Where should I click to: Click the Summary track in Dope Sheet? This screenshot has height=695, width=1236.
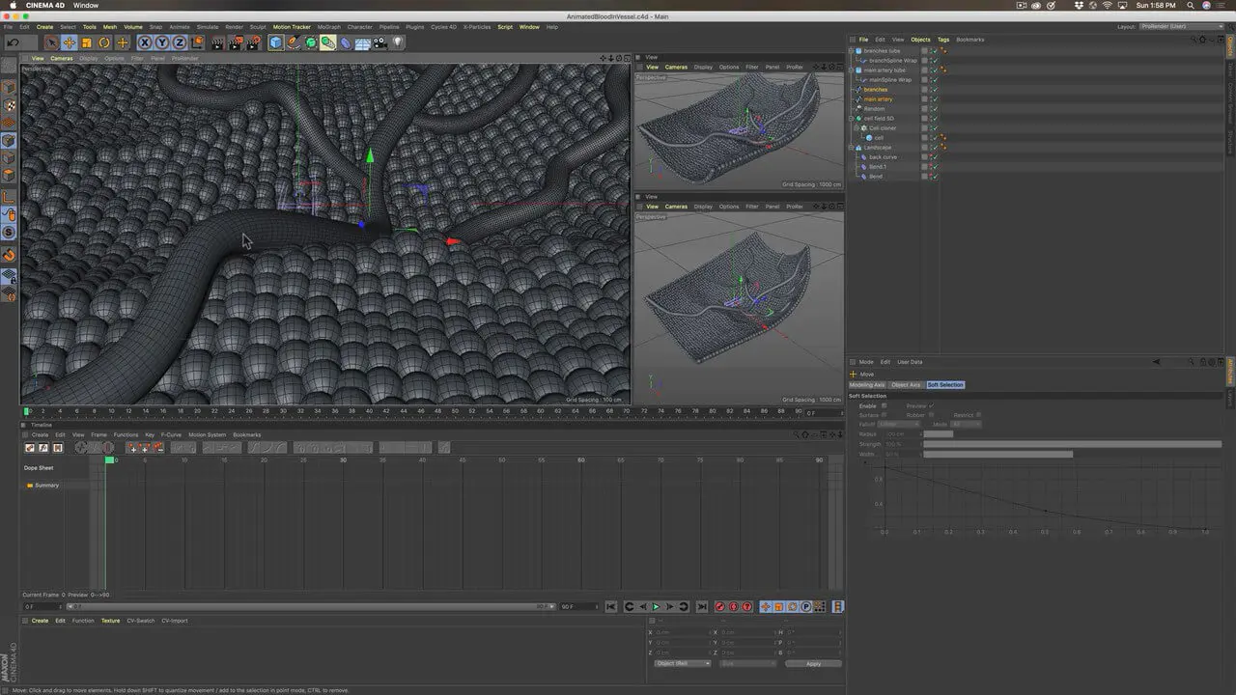point(46,486)
